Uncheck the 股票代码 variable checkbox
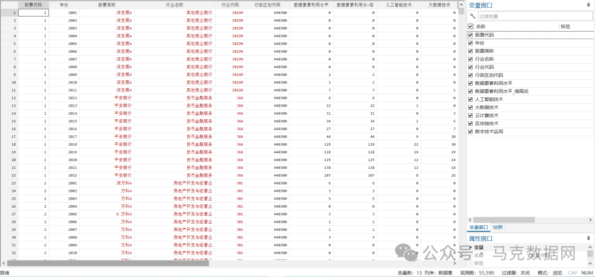Viewport: 595px width, 277px height. [471, 35]
